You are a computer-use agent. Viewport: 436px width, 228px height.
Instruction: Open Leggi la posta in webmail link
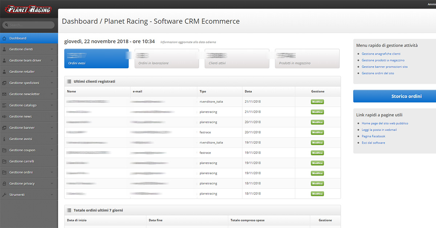coord(379,130)
